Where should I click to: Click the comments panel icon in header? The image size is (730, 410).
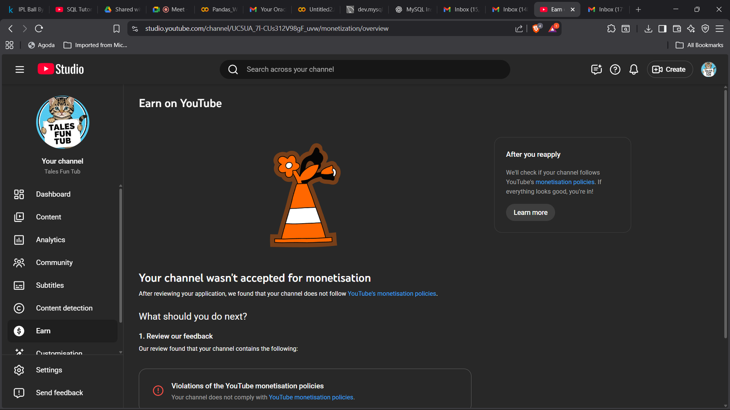point(596,69)
